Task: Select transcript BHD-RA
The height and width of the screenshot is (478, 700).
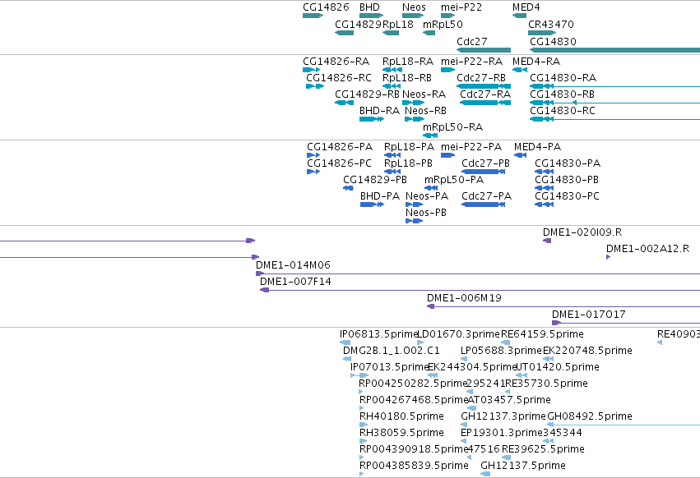Action: click(x=372, y=119)
